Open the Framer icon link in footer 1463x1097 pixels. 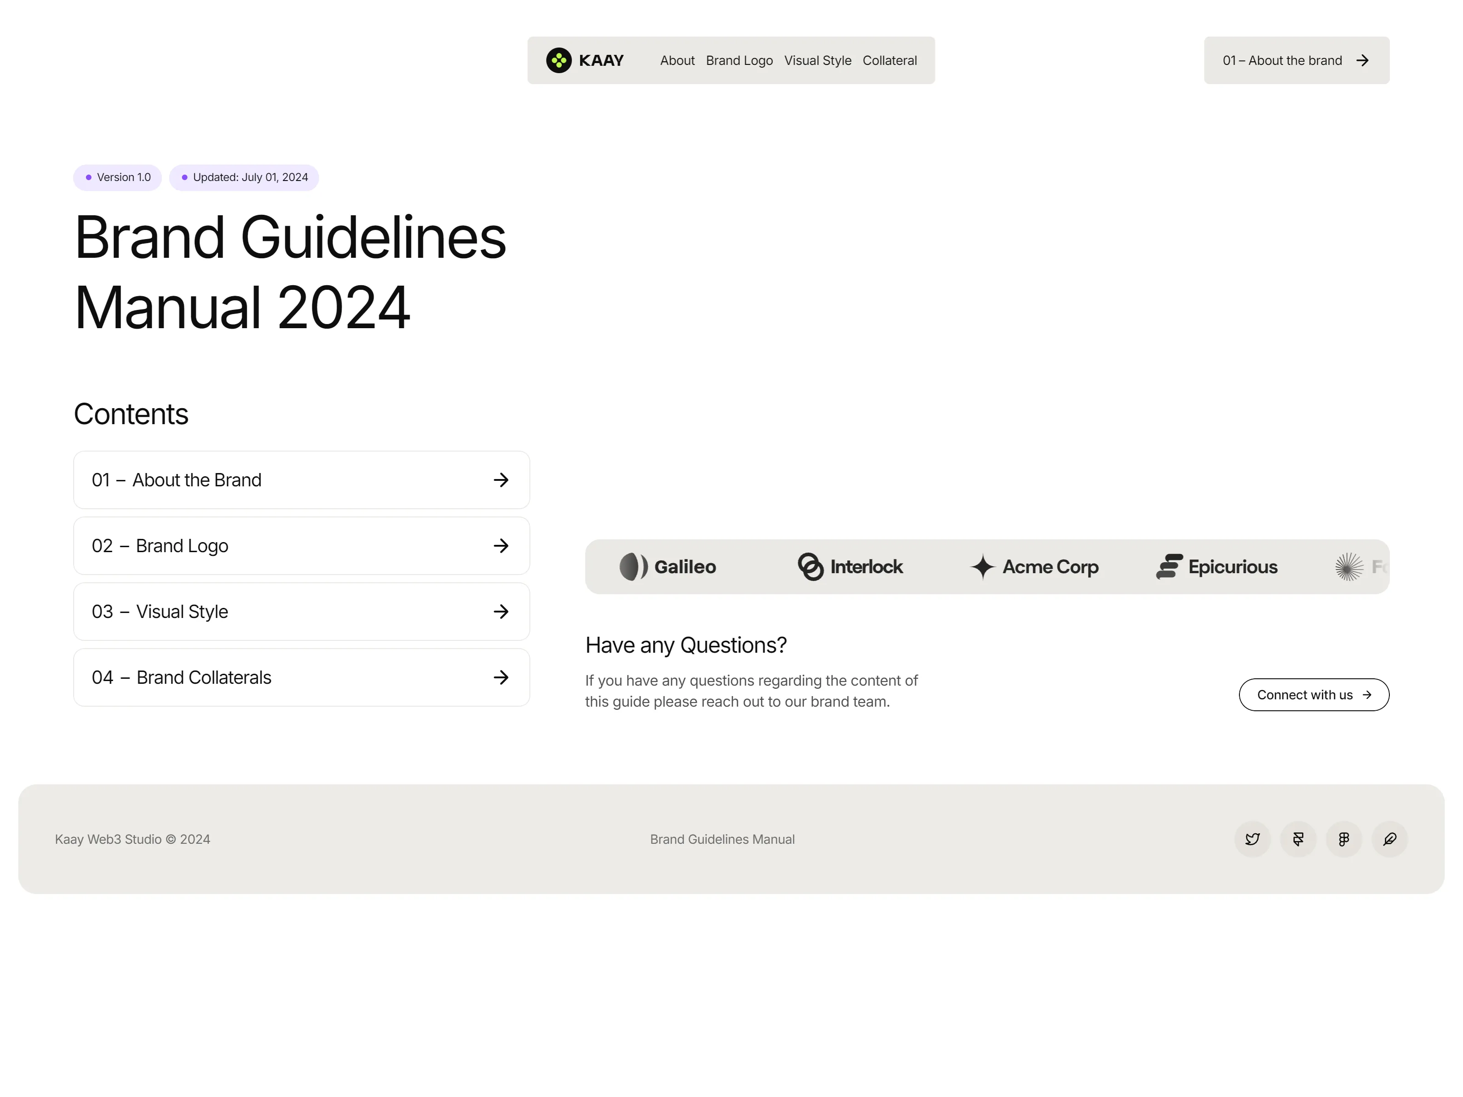click(1297, 839)
